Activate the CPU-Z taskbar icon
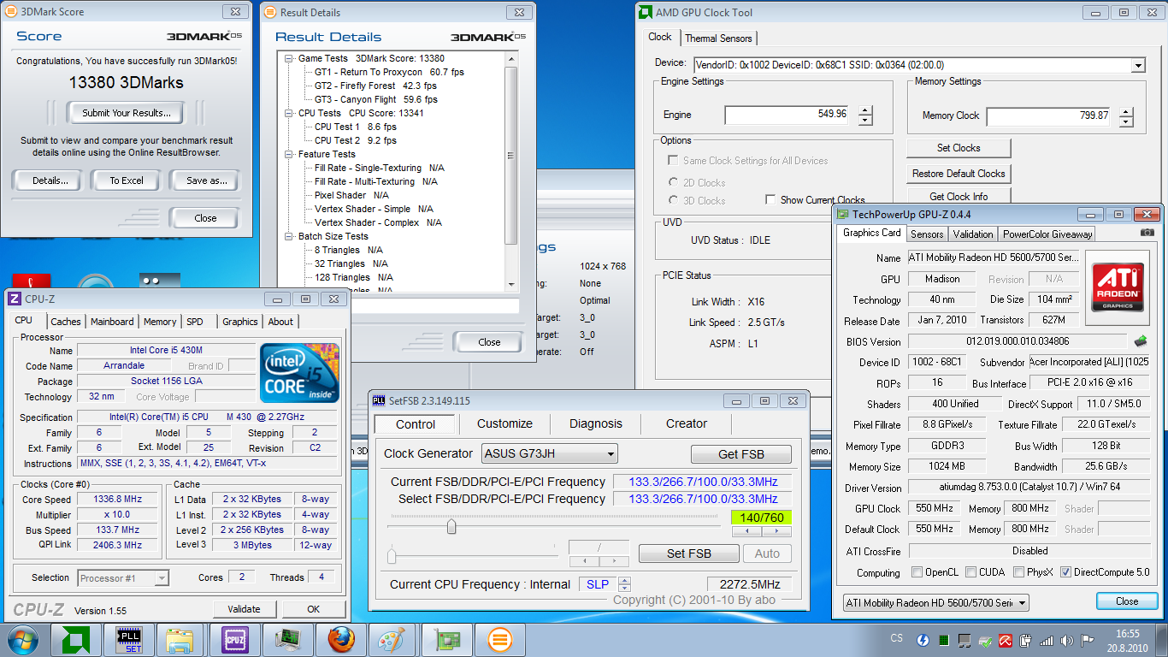 (233, 639)
